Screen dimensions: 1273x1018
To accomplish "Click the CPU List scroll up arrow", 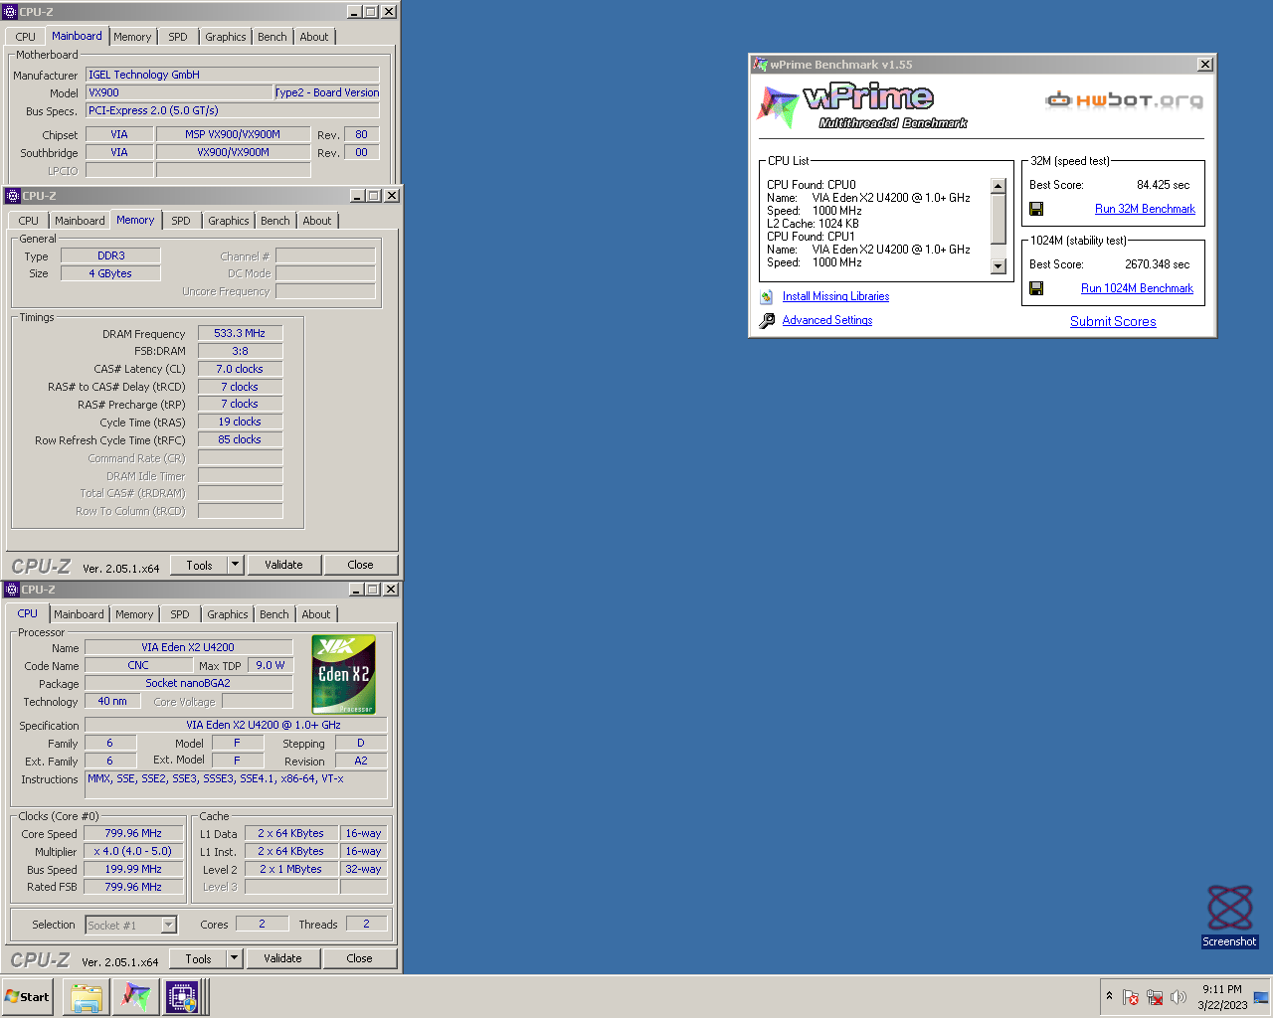I will tap(999, 187).
